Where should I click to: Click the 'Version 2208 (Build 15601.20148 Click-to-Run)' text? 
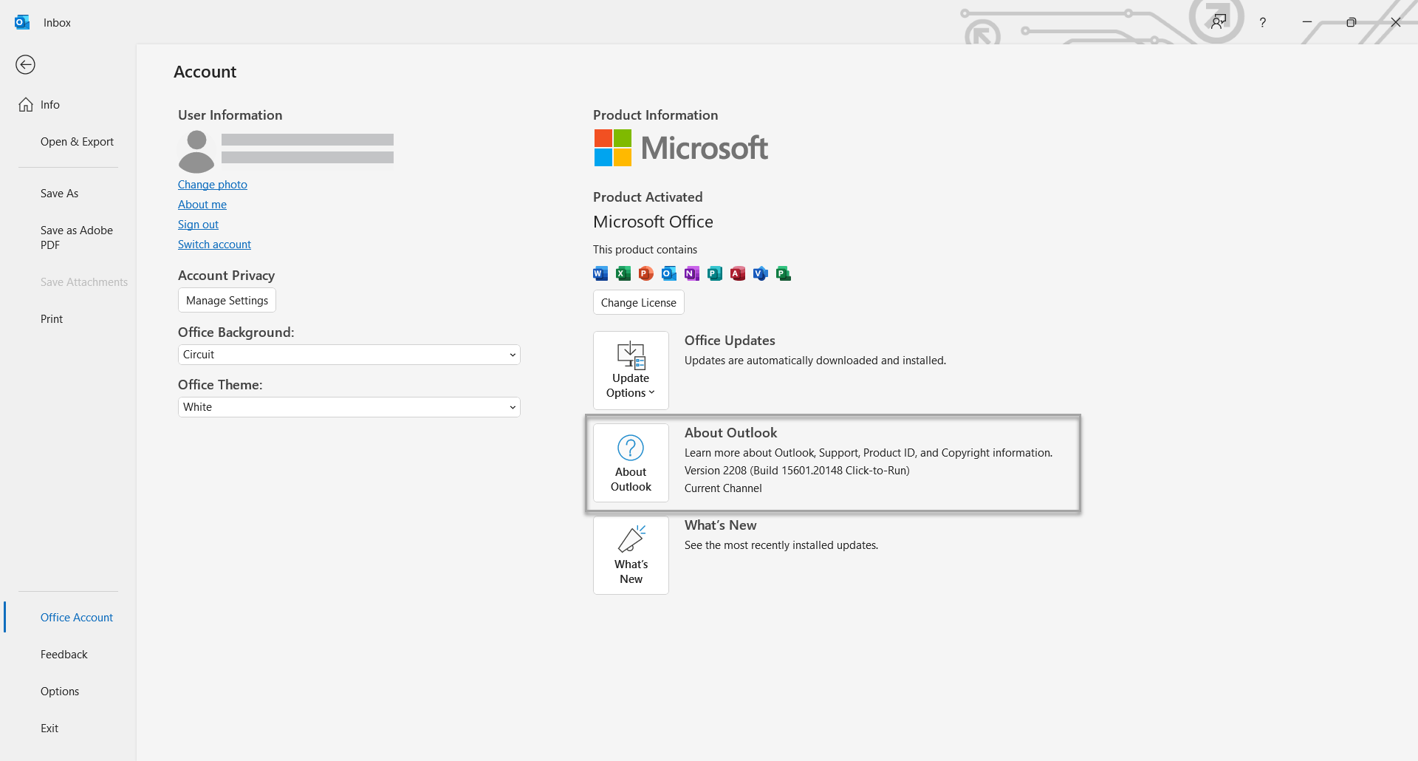797,471
